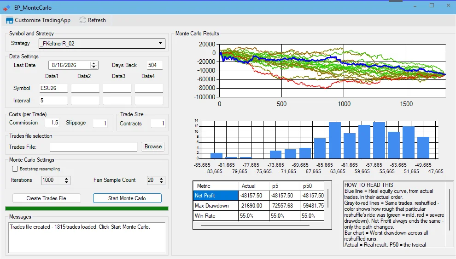
Task: Click Create Trades File button
Action: 47,198
